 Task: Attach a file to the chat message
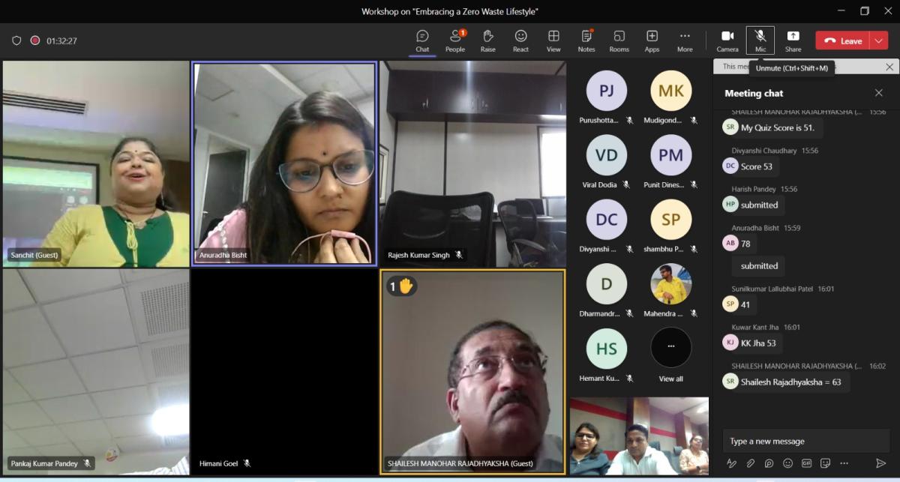(x=750, y=463)
